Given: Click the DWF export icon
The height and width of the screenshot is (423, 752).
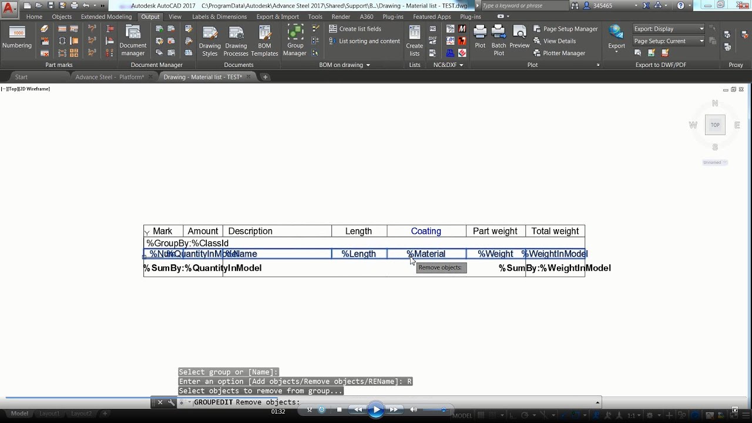Looking at the screenshot, I should pyautogui.click(x=651, y=53).
